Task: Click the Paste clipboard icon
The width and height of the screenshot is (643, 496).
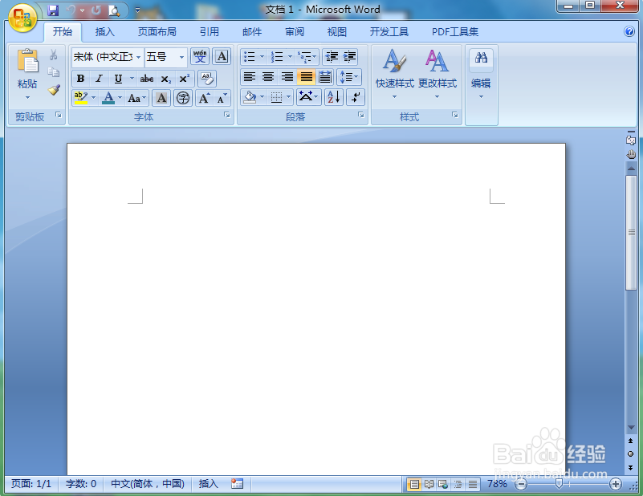Action: (x=27, y=61)
